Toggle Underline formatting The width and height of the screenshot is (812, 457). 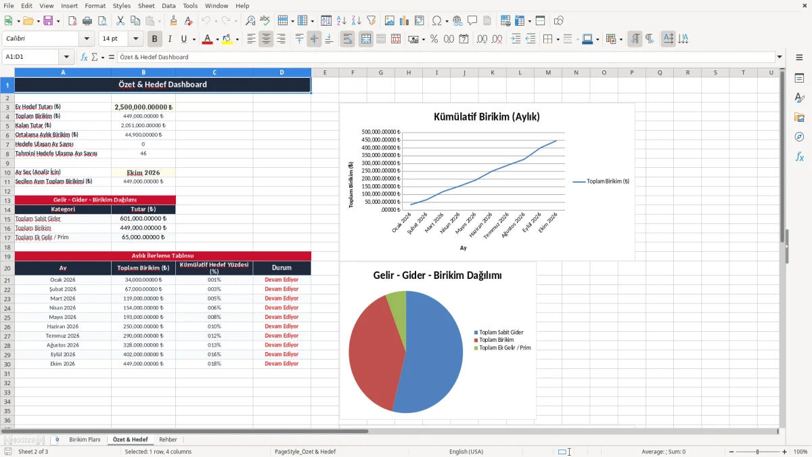tap(184, 39)
